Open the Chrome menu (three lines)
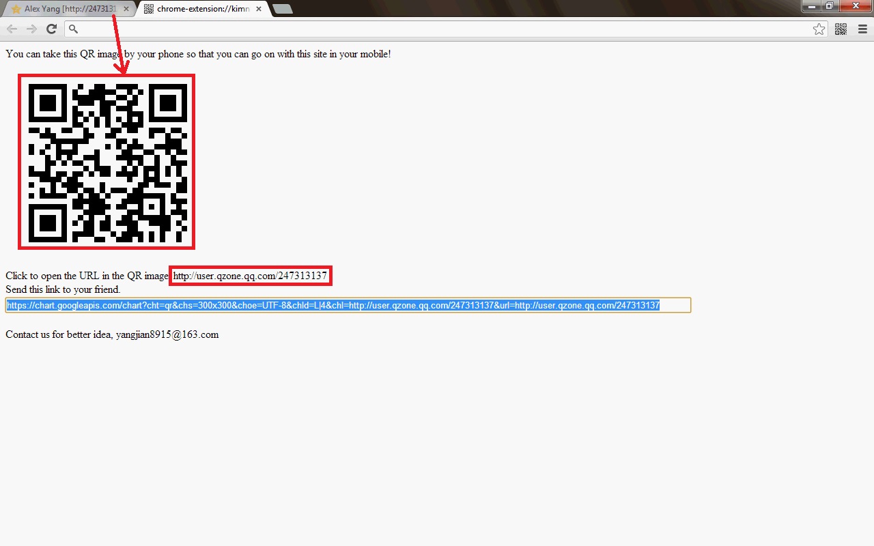Screen dimensions: 874x546 (862, 29)
